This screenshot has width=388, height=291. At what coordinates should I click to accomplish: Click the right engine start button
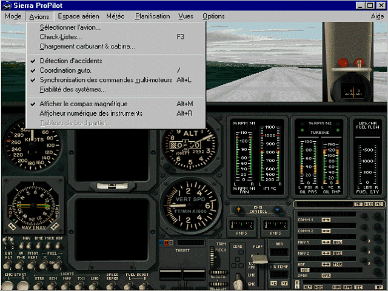pos(24,287)
